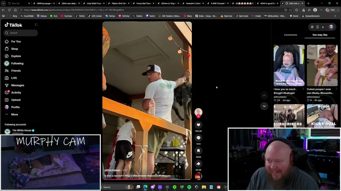Open options for the Cutest pooper video card
This screenshot has height=191, width=341.
click(x=336, y=89)
